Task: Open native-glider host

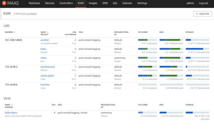Action: pos(47,76)
